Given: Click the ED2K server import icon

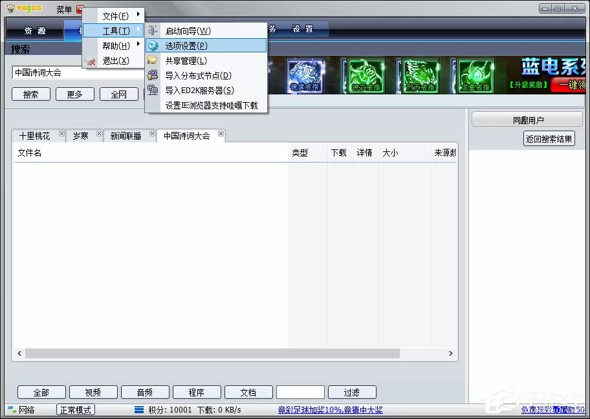Looking at the screenshot, I should pos(153,90).
